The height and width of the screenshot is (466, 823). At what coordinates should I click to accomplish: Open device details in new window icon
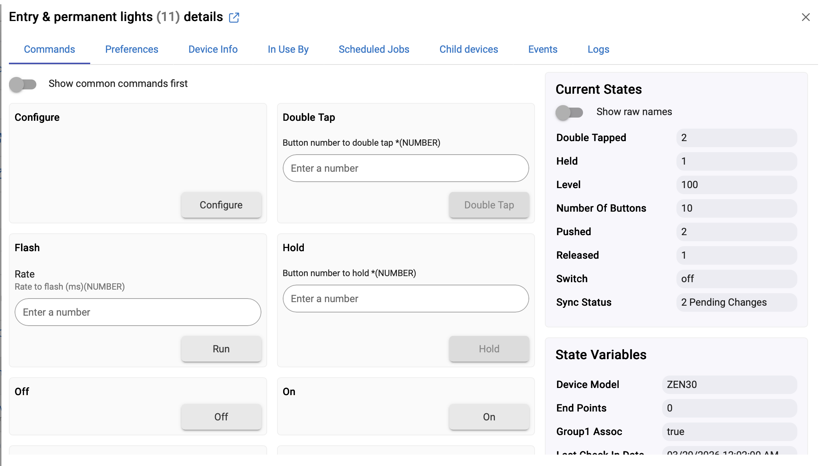(x=234, y=17)
